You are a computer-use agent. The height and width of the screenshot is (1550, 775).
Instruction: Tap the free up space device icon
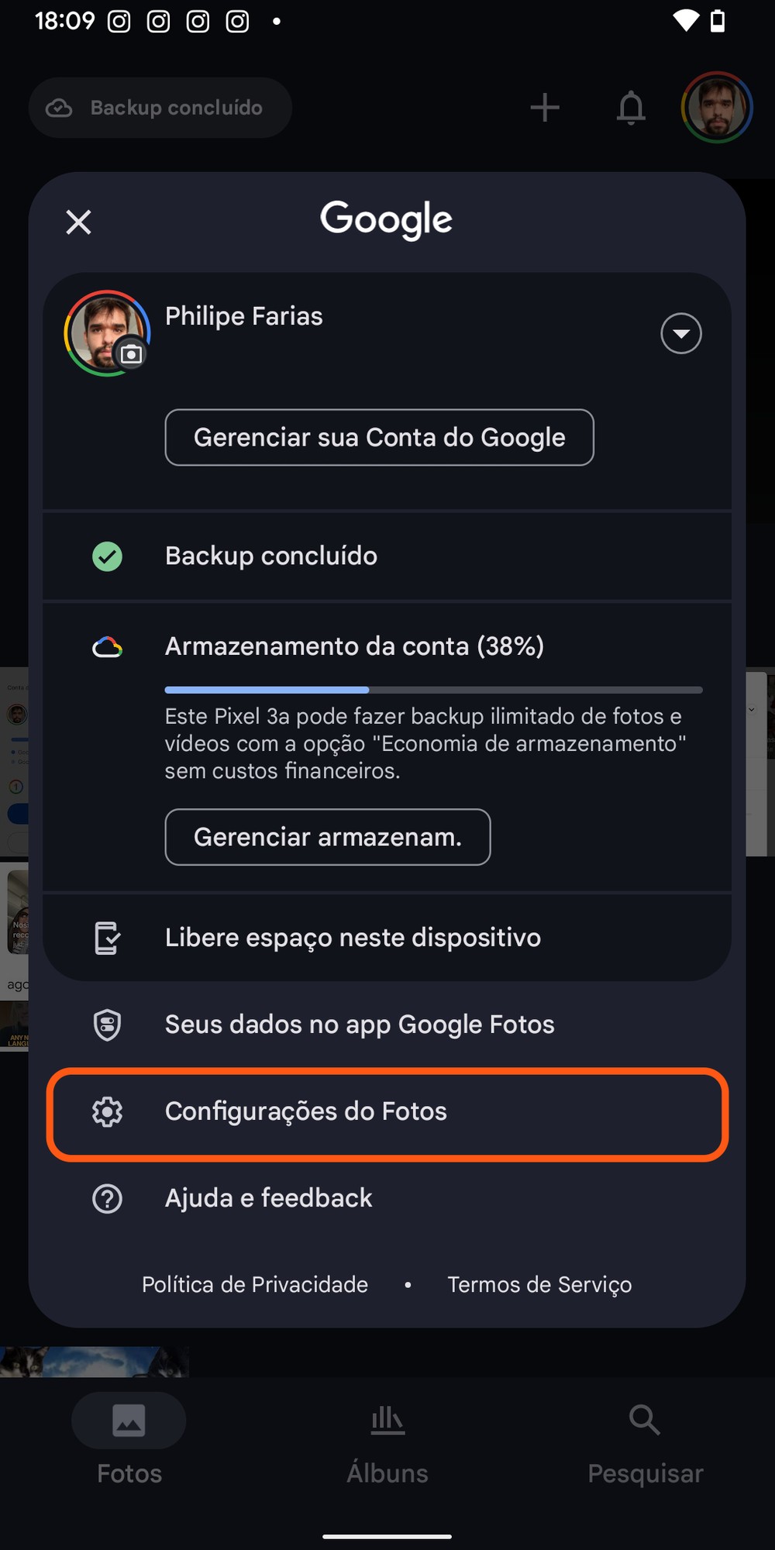[x=107, y=938]
